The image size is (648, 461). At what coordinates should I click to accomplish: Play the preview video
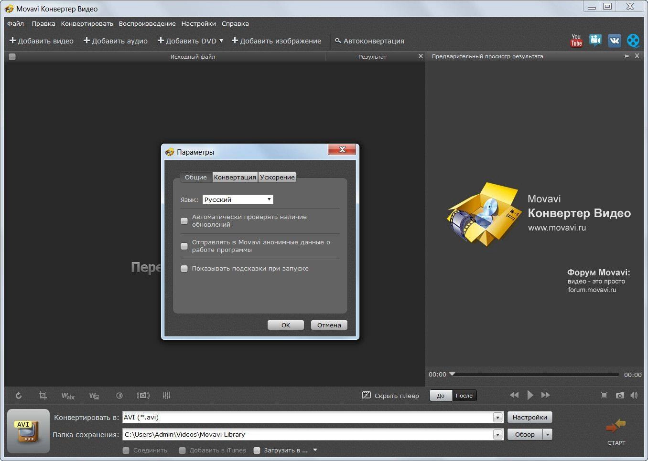[530, 395]
